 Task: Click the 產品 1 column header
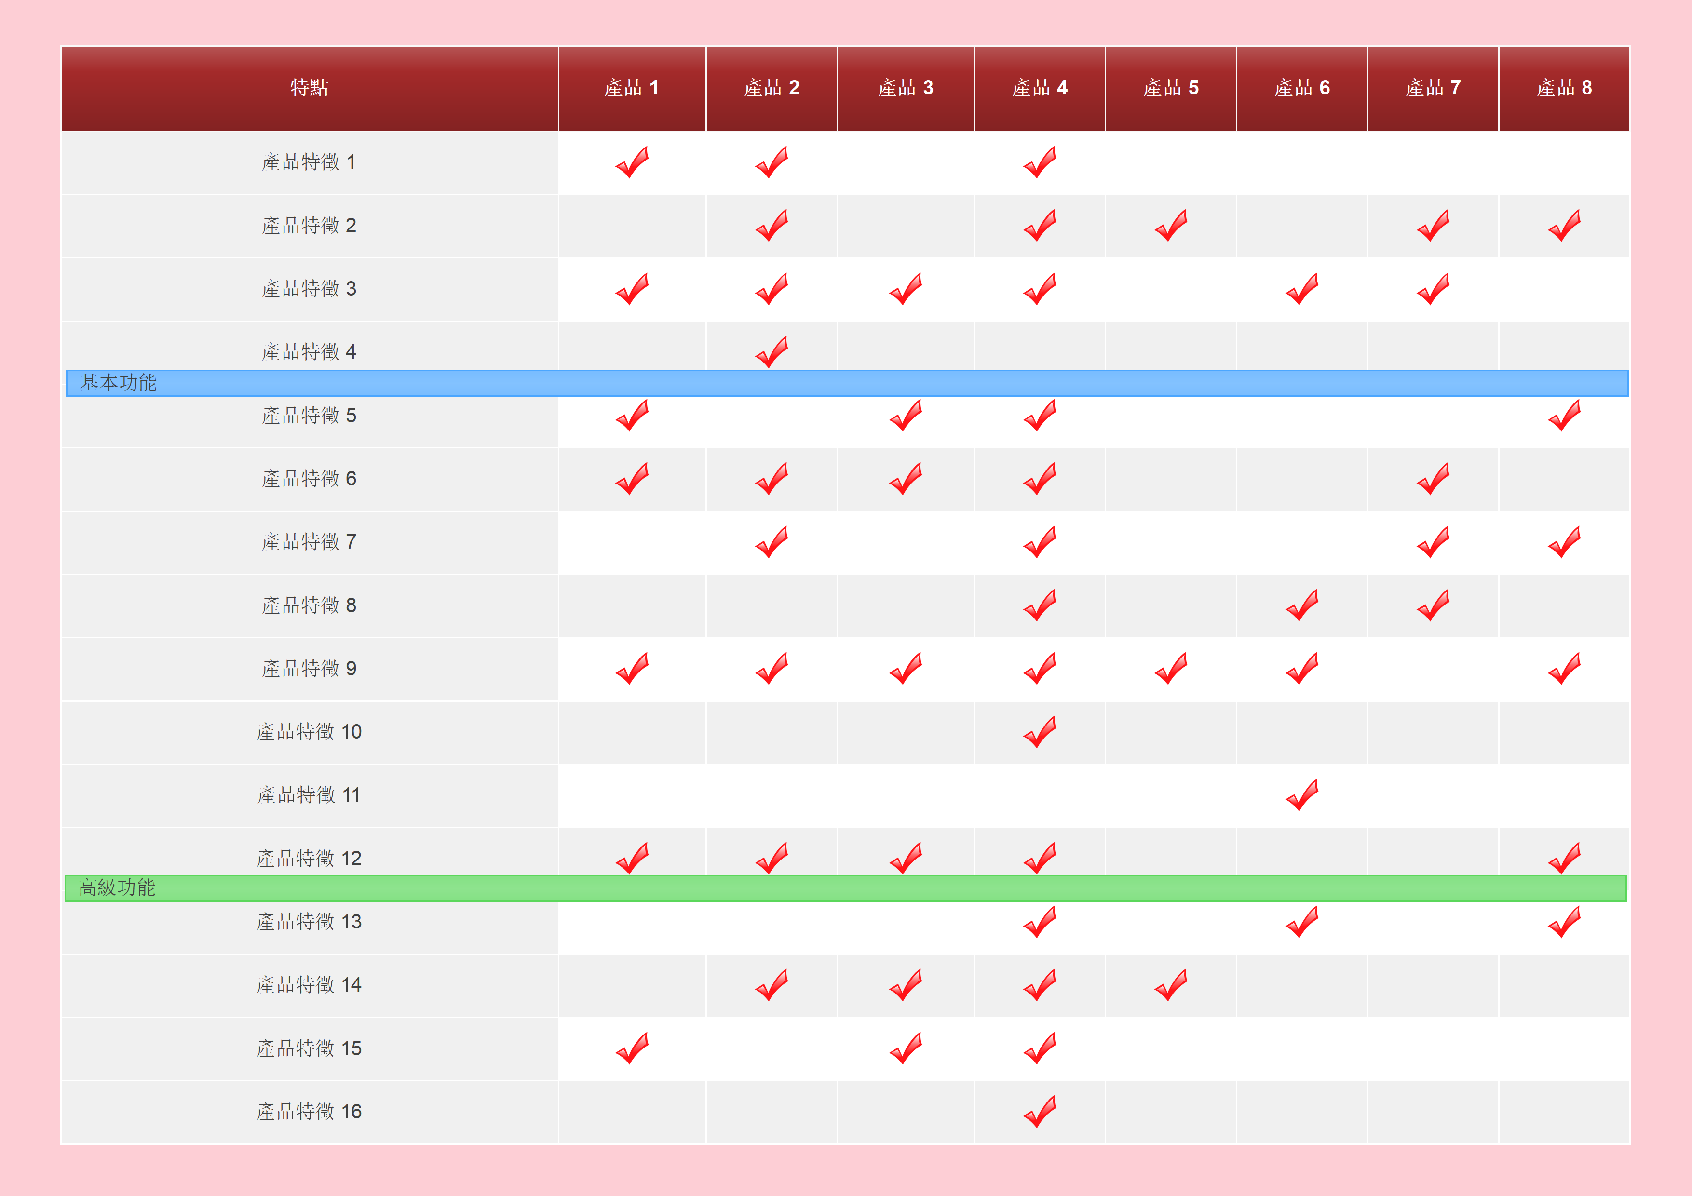coord(632,88)
